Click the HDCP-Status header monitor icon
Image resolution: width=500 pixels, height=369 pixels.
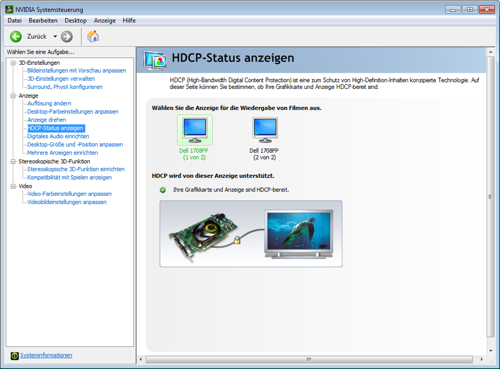pos(155,60)
